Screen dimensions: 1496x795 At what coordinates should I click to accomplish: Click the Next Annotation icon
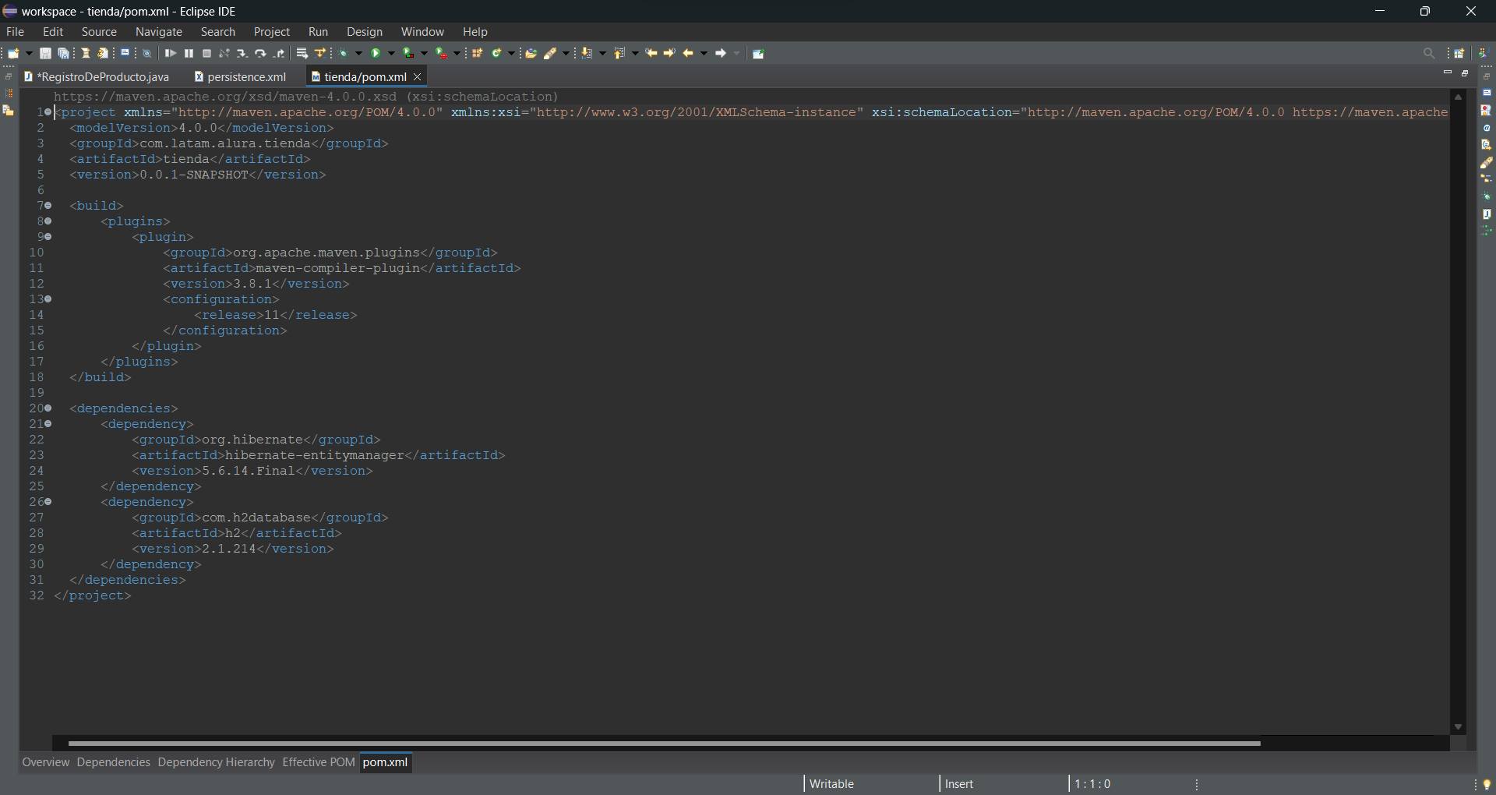click(587, 53)
